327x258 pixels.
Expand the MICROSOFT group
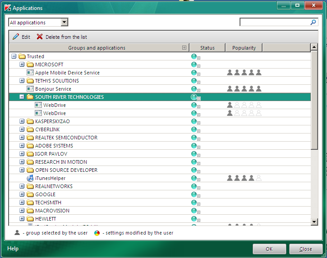[x=22, y=64]
